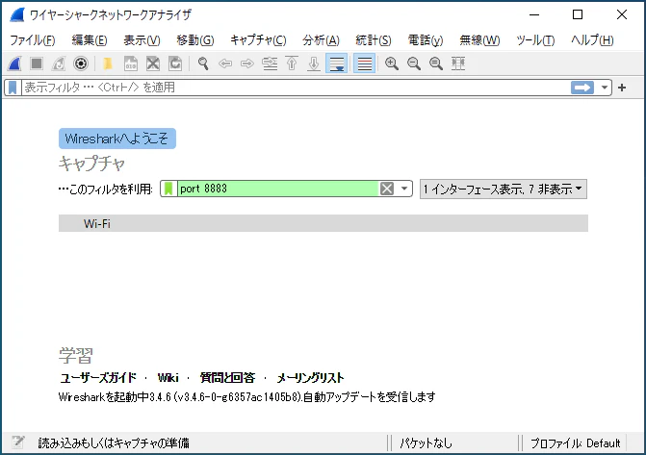Open the ファイル(F) menu
Image resolution: width=646 pixels, height=455 pixels.
pyautogui.click(x=33, y=40)
